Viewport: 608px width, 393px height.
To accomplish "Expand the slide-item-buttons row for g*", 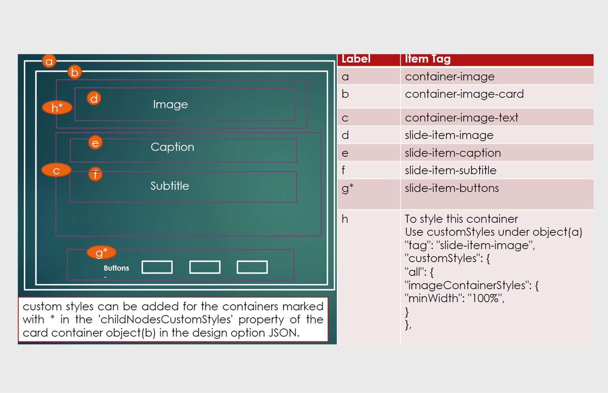I will point(452,188).
